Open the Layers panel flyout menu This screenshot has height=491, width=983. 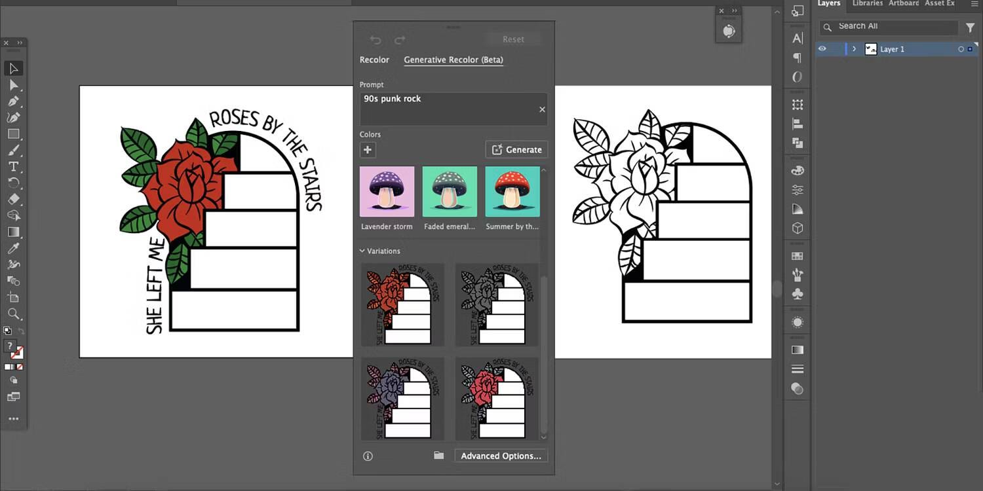tap(976, 3)
